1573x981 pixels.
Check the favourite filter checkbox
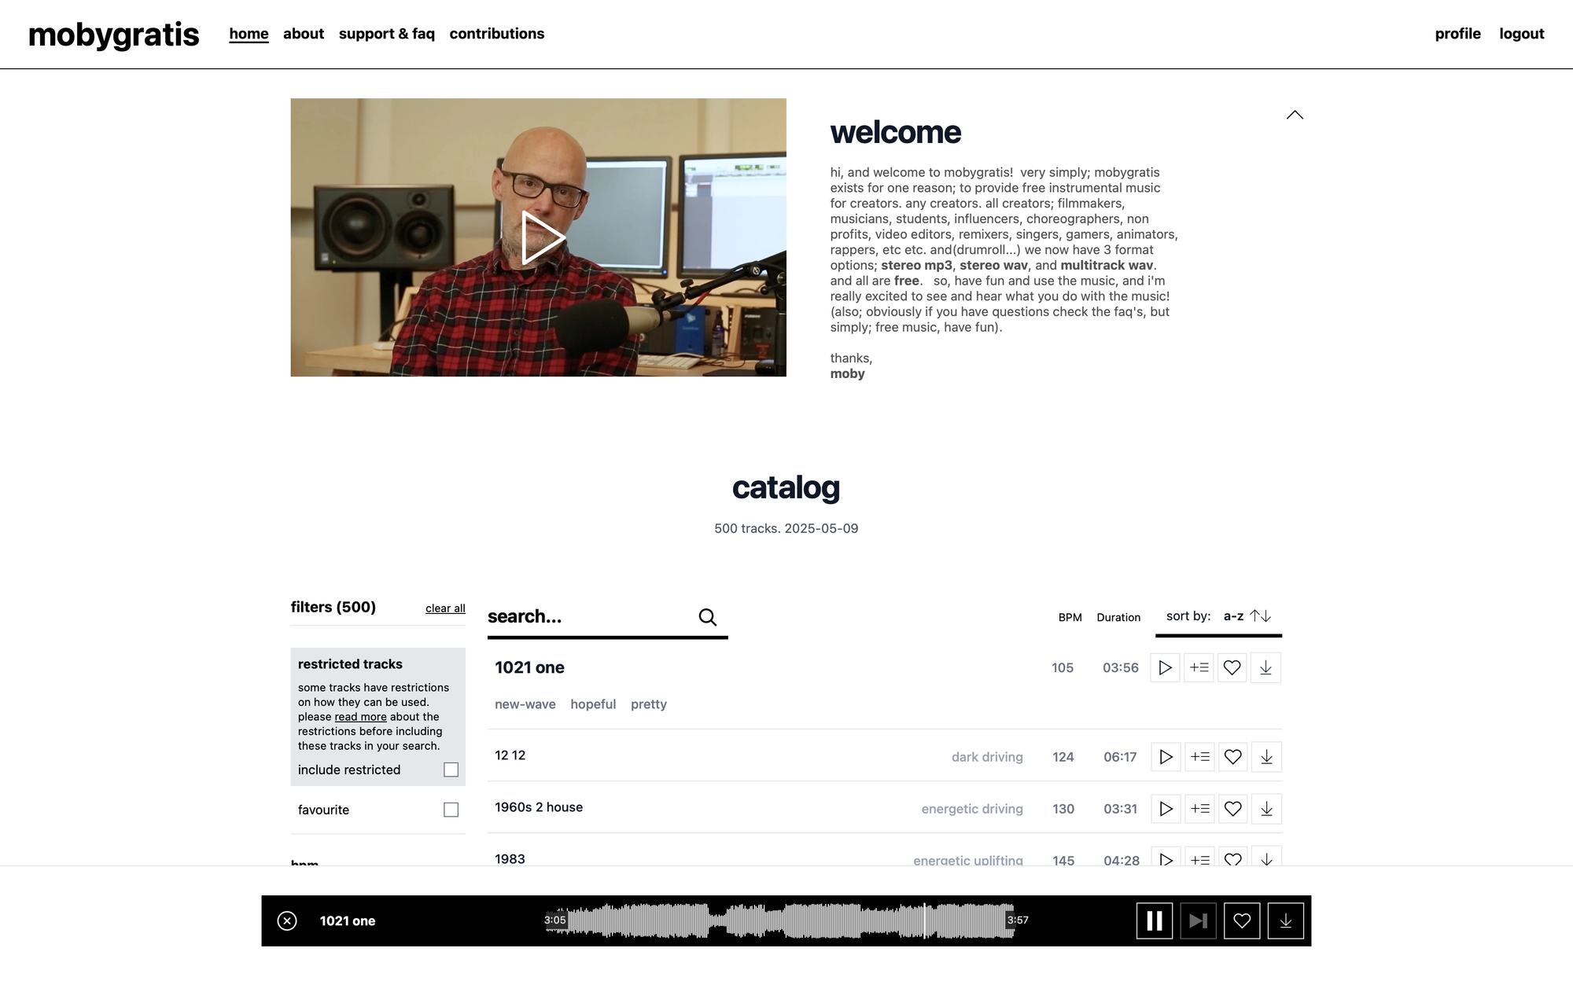[451, 810]
